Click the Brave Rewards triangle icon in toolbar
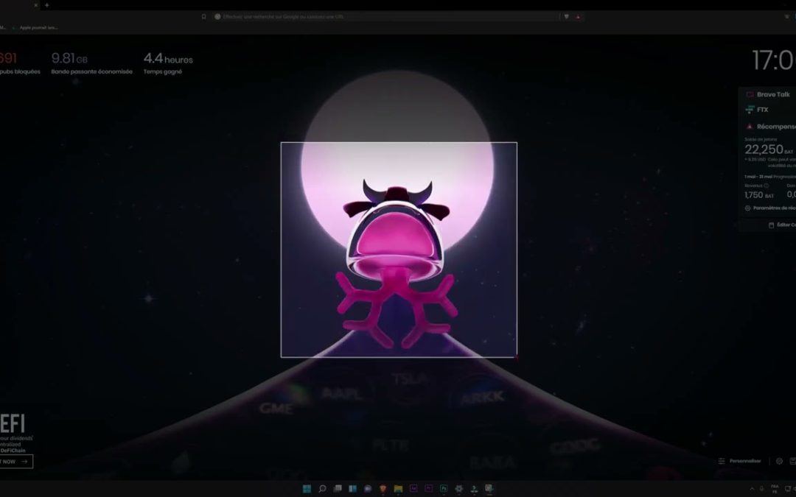This screenshot has width=796, height=497. 578,17
